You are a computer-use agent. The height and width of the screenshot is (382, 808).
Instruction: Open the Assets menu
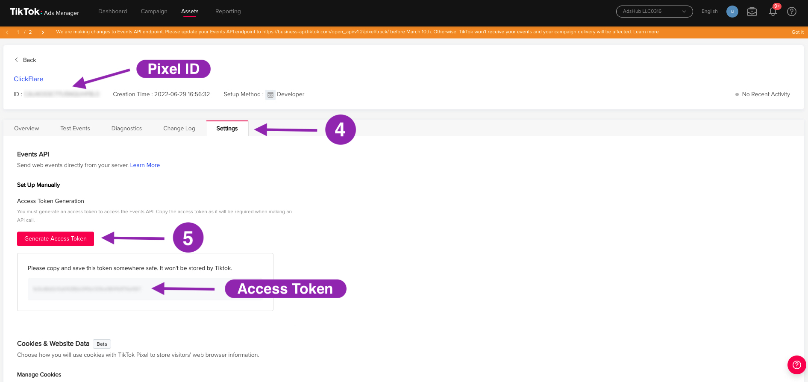click(190, 12)
